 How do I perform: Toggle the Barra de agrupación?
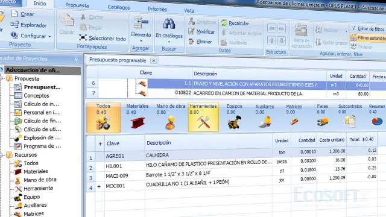point(301,36)
